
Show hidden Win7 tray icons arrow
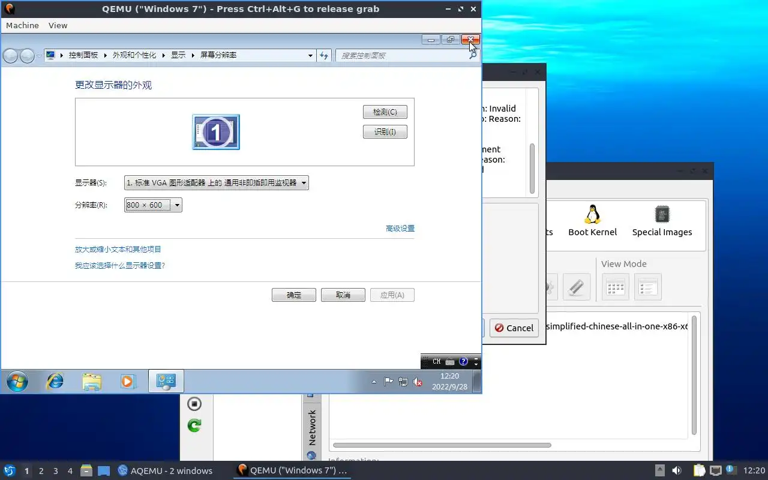374,382
